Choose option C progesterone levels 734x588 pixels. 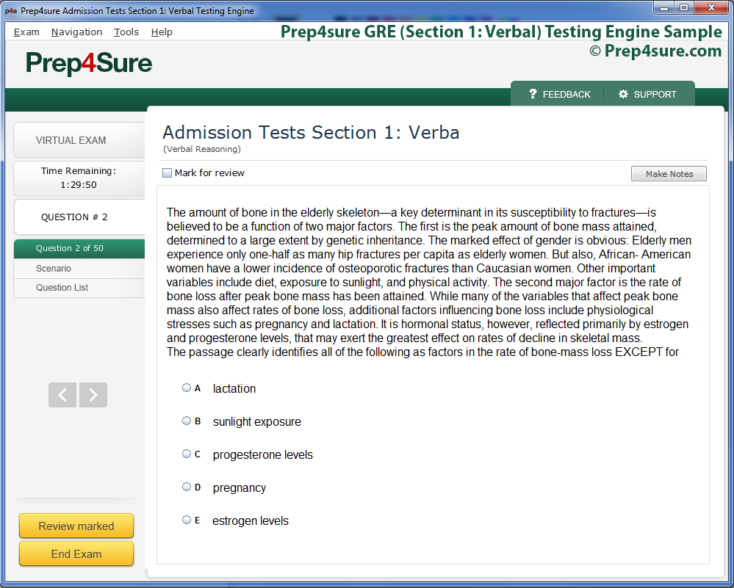[187, 454]
